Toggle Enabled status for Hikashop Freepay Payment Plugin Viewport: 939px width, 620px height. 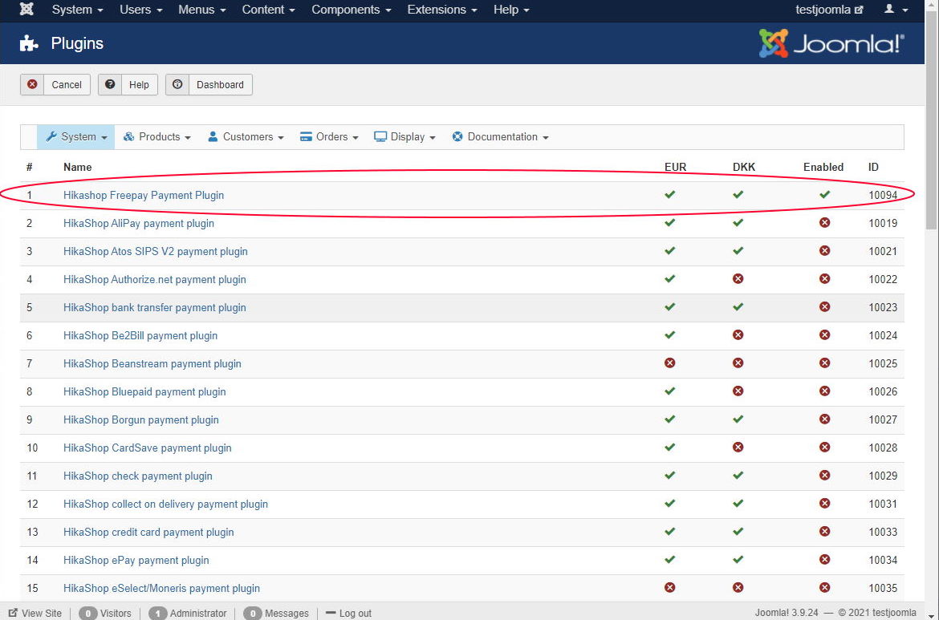(824, 194)
